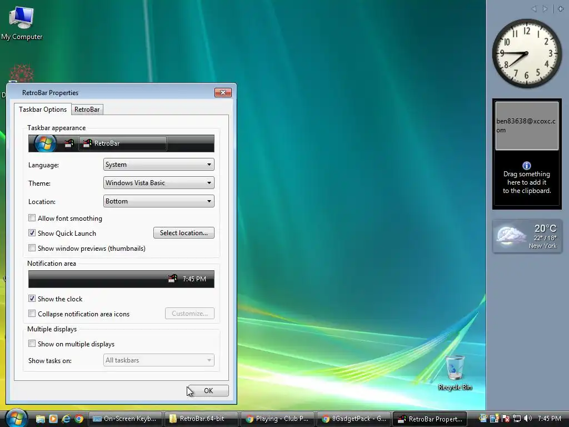Click the network tray icon
Image resolution: width=569 pixels, height=427 pixels.
[x=517, y=419]
